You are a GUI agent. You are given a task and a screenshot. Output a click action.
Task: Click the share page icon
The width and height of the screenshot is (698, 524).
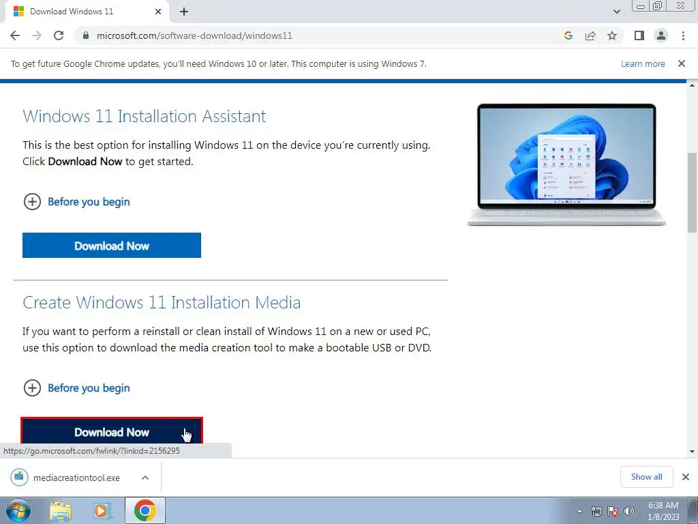[x=590, y=35]
